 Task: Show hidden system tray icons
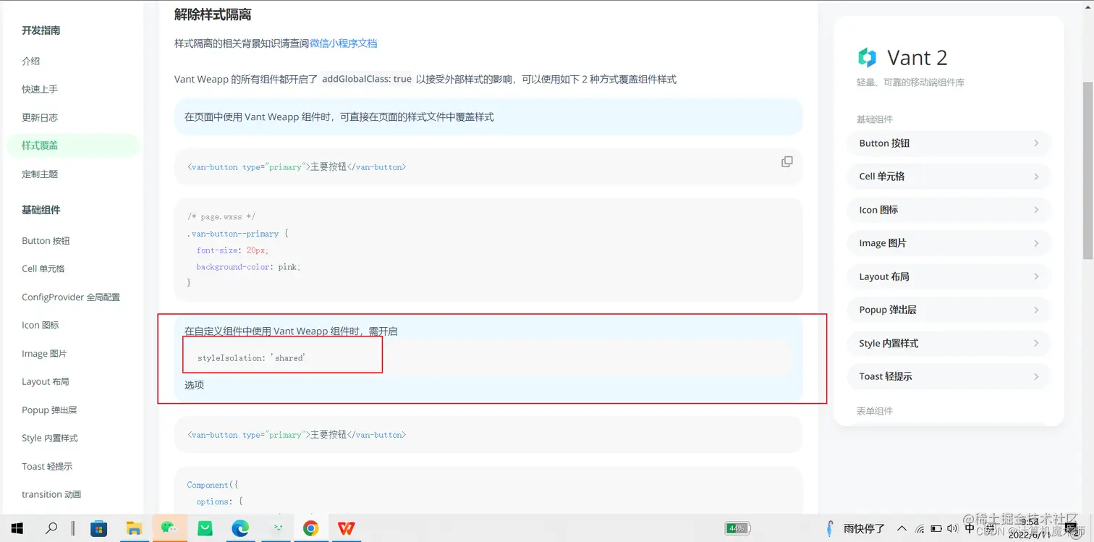902,528
